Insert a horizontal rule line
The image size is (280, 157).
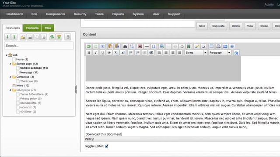point(147,47)
